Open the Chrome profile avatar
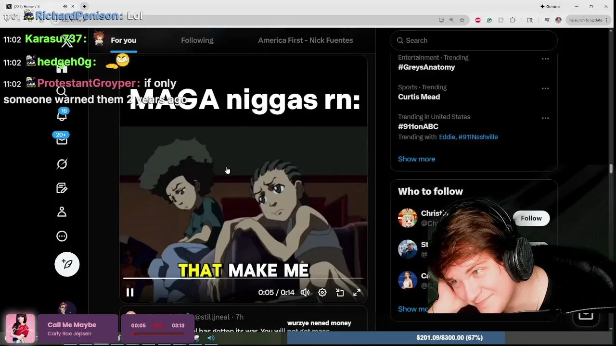The height and width of the screenshot is (346, 616). [x=558, y=20]
